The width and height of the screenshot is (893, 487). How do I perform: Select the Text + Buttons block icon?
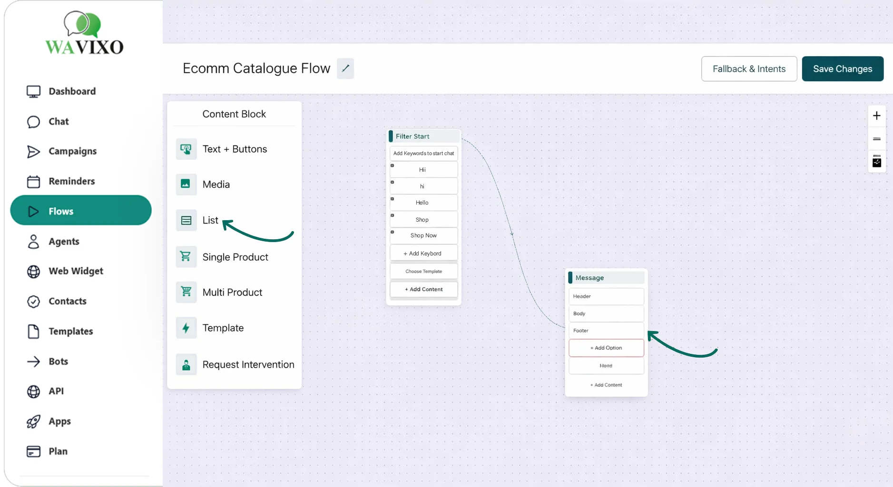186,149
